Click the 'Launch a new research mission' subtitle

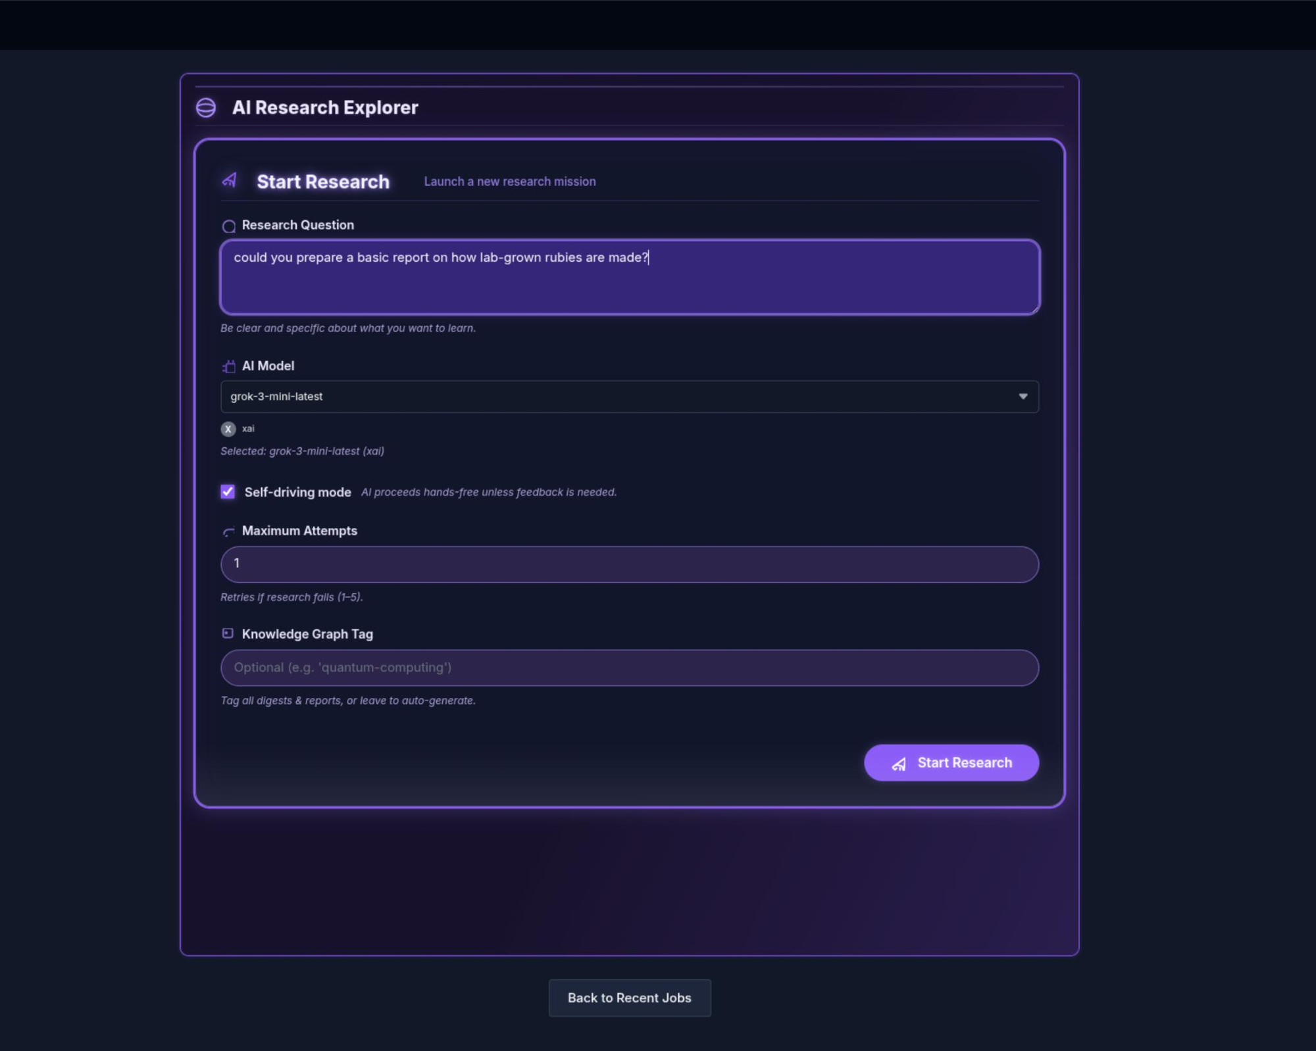point(509,182)
